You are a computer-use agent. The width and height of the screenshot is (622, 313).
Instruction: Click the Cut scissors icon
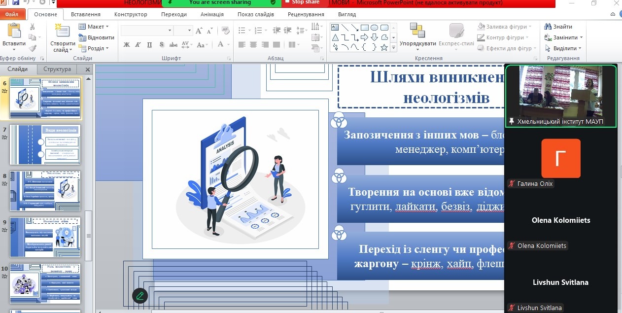pos(33,27)
